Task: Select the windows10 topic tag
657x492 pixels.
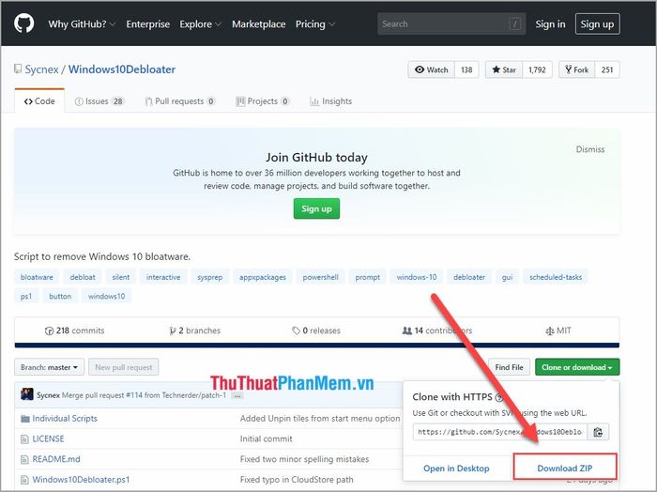Action: tap(106, 297)
